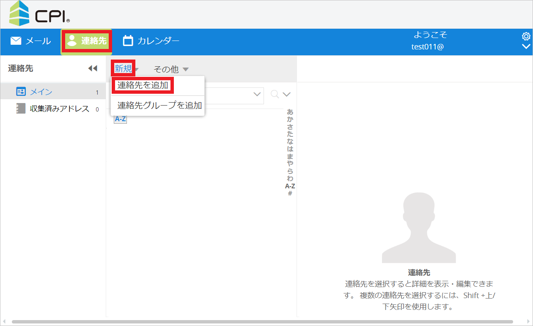Viewport: 533px width, 326px height.
Task: Click the horizontal scrollbar at bottom
Action: coord(262,322)
